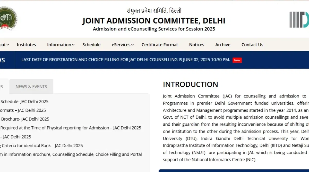Open the Archive menu item
This screenshot has width=309, height=172.
click(223, 45)
